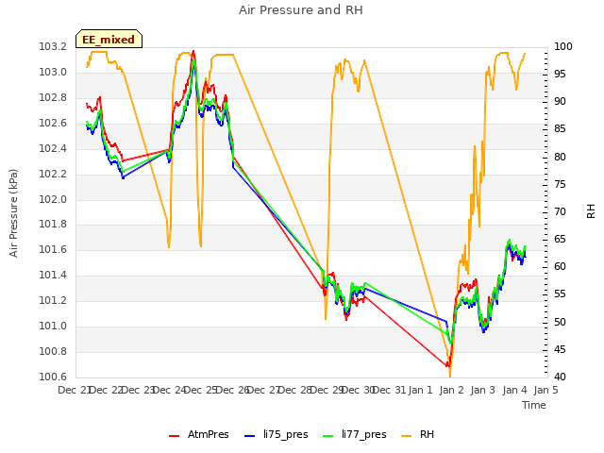
Task: Click the chart title Air Pressure and RH
Action: pos(301,10)
